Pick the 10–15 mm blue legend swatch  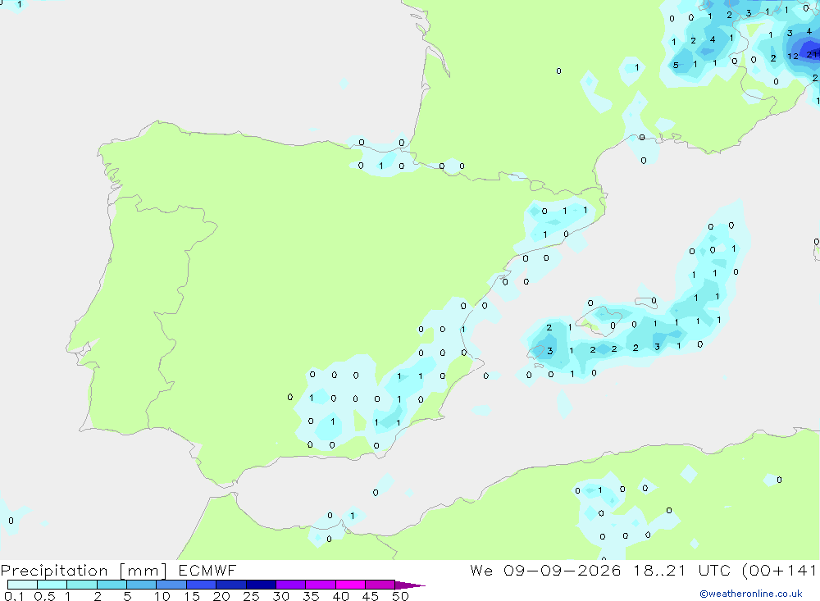[x=171, y=585]
